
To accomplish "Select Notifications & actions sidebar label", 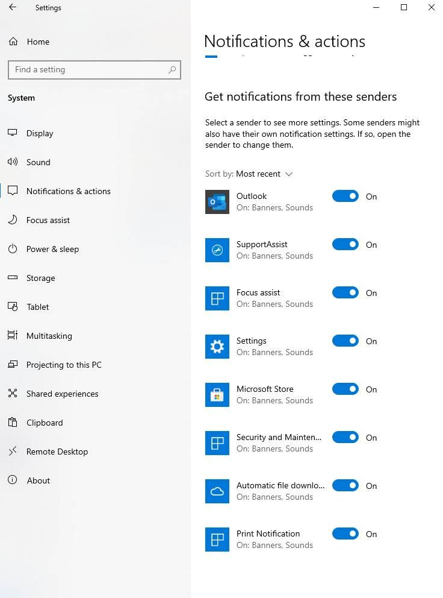I will (69, 191).
